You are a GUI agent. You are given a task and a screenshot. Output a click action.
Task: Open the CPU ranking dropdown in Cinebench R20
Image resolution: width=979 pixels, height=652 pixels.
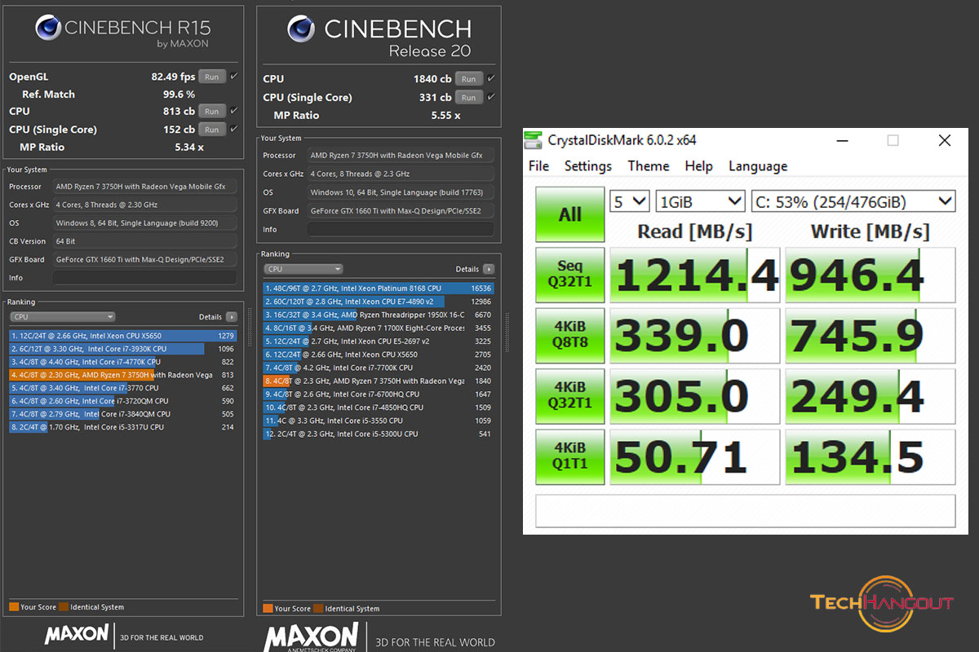tap(303, 269)
